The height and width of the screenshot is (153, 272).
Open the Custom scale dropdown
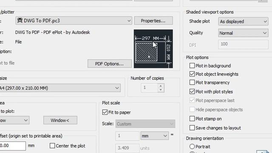tap(145, 124)
